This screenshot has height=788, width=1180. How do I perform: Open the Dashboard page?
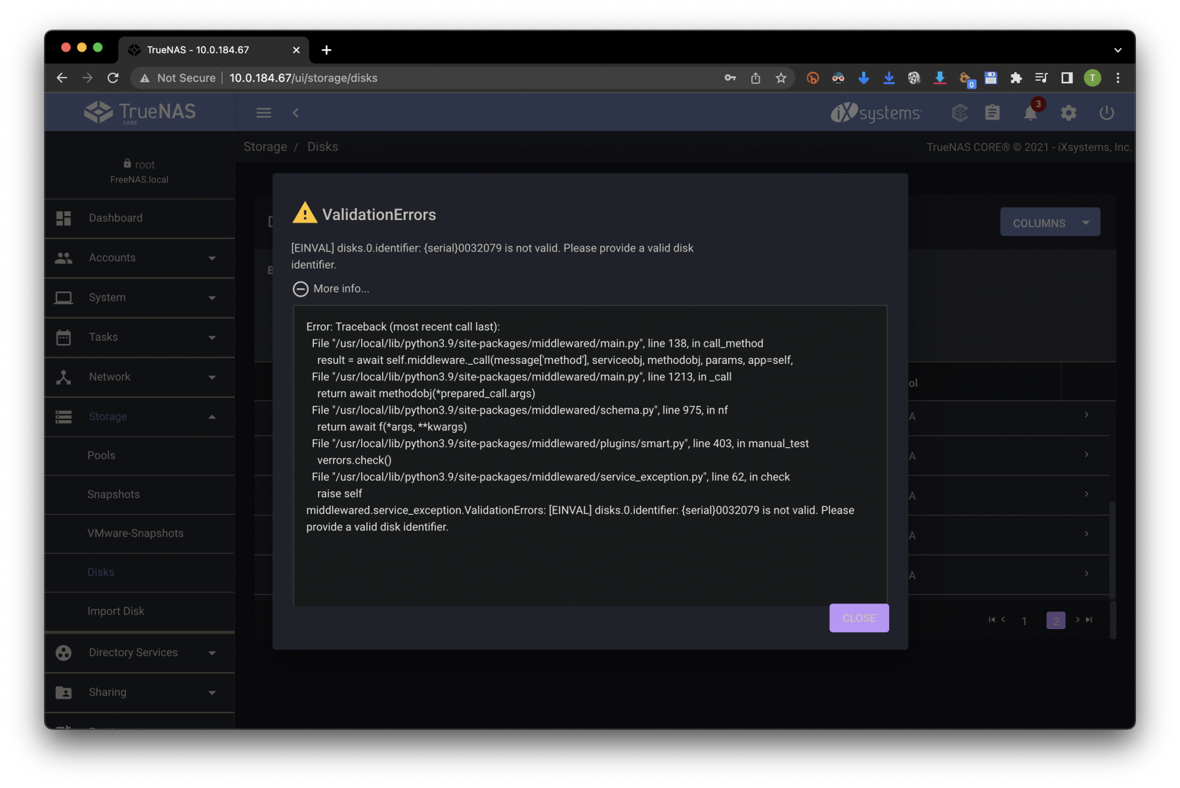139,218
